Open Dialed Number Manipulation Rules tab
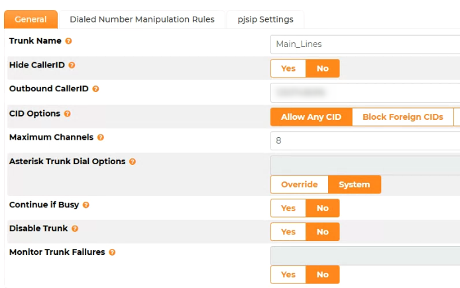The height and width of the screenshot is (288, 460). click(x=142, y=19)
